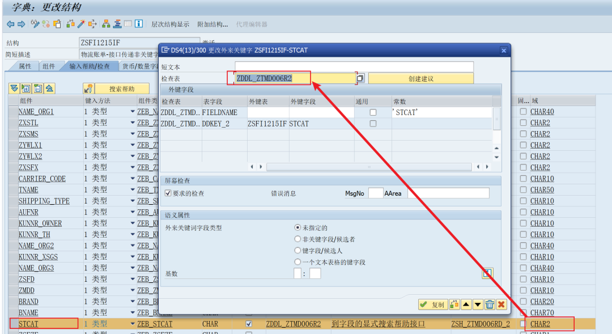Move to previous foreign key with up-arrow button
612x334 pixels.
[466, 305]
